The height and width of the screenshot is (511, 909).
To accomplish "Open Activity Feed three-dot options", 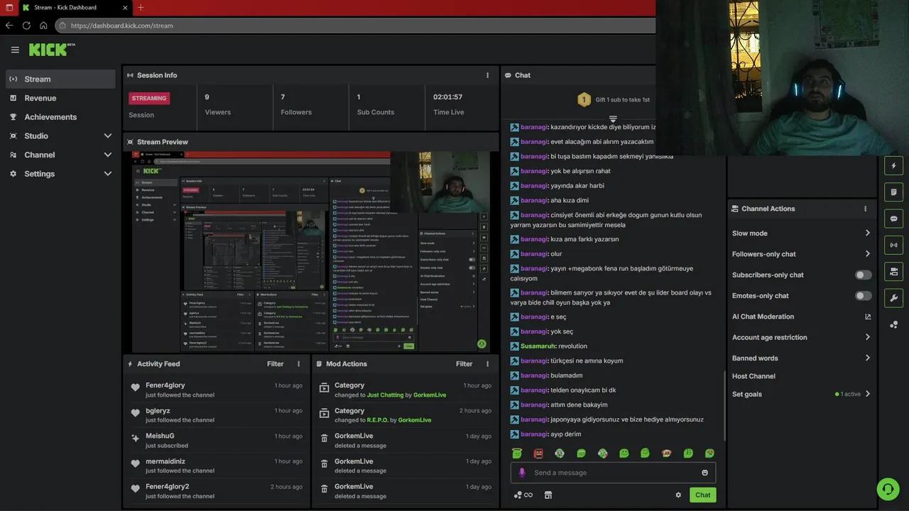I will point(298,364).
